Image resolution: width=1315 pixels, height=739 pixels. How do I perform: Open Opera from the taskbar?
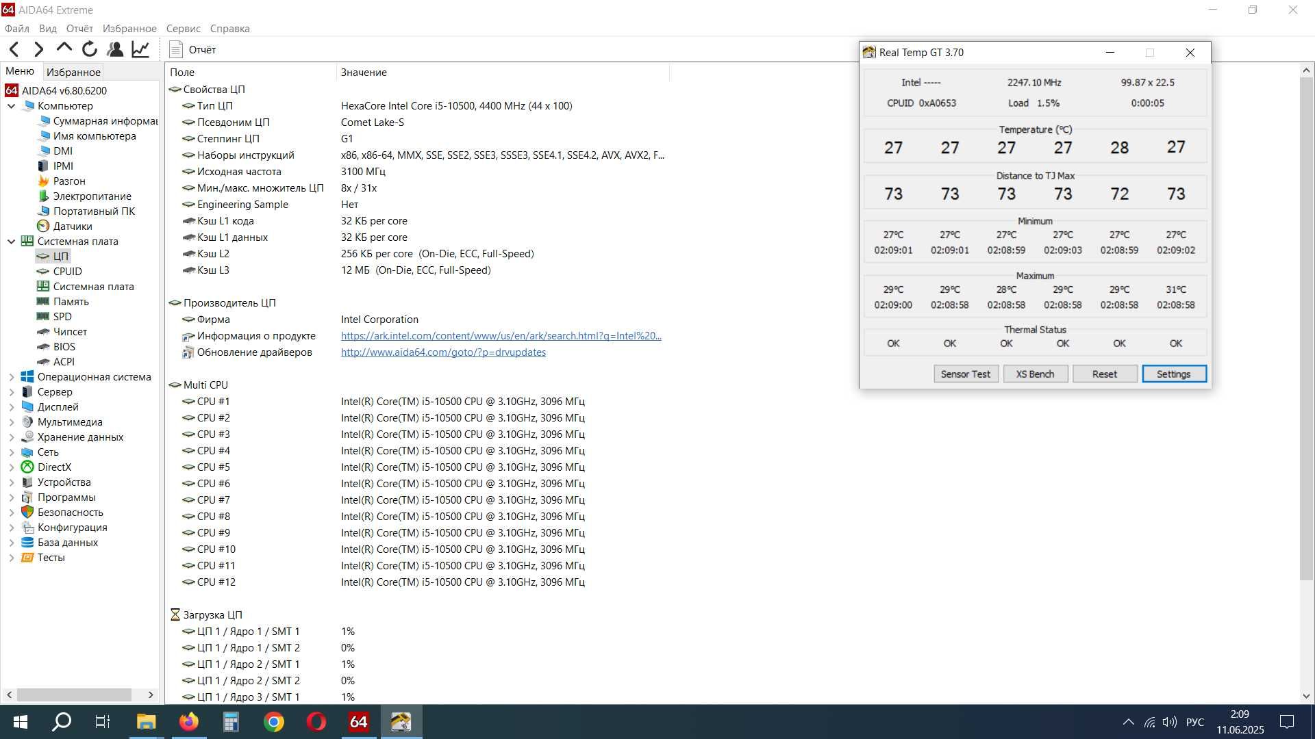[316, 722]
